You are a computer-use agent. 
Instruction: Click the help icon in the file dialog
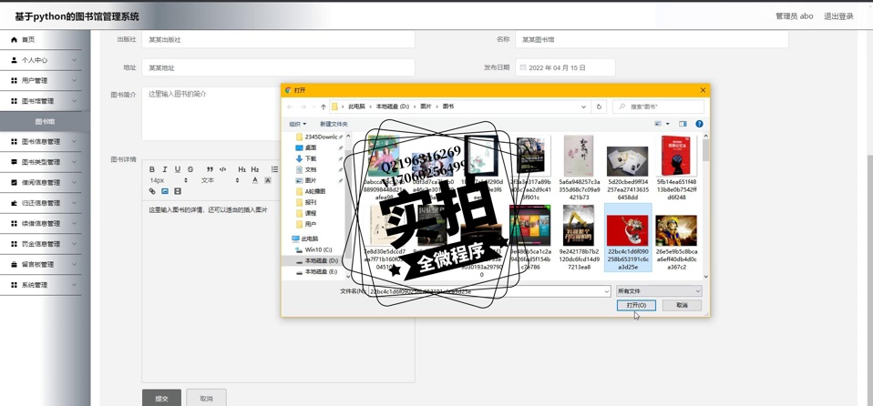click(x=699, y=124)
